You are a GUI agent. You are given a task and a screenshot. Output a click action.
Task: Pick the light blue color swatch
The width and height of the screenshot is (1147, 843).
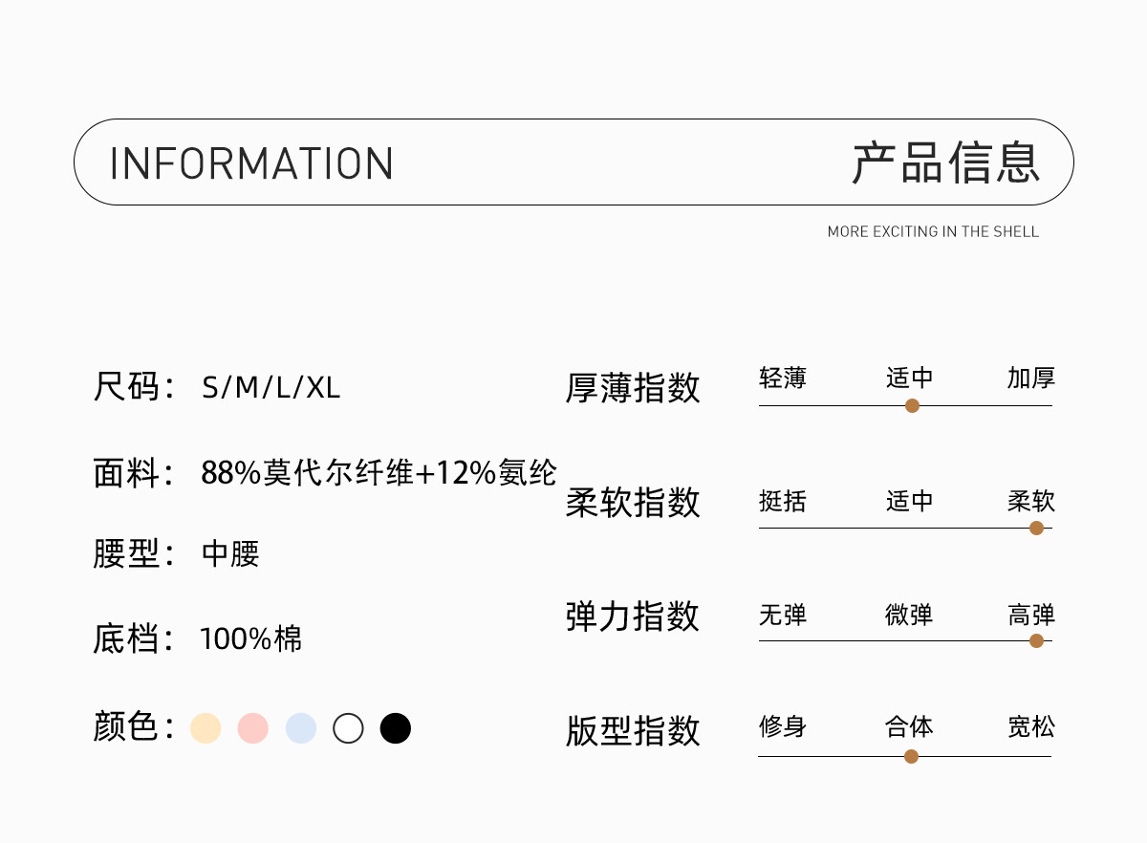(301, 728)
